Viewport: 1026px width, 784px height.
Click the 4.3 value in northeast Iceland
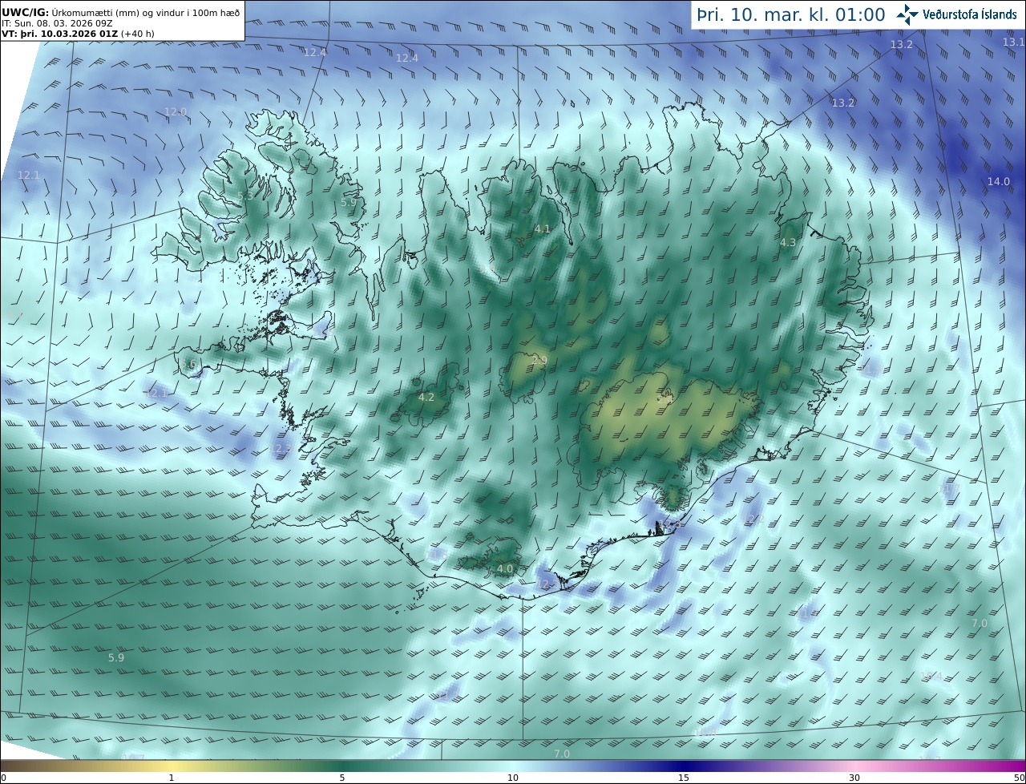tap(788, 243)
